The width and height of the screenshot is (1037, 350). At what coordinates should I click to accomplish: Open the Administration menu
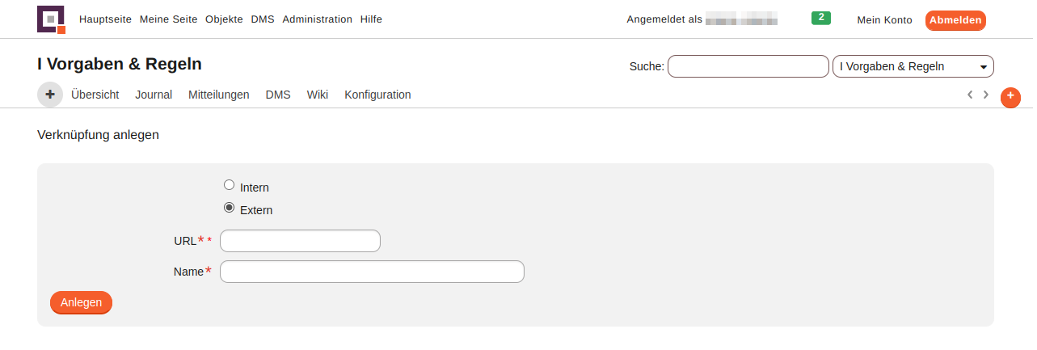pyautogui.click(x=318, y=19)
